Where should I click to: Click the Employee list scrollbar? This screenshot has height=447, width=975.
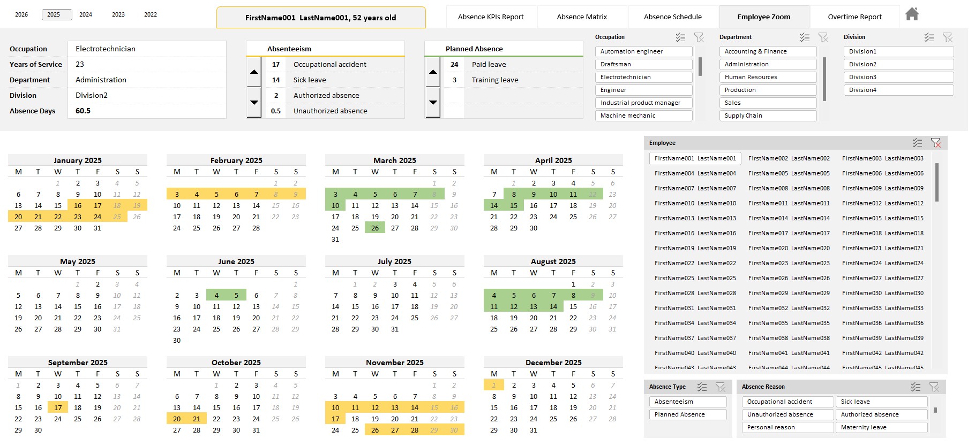[936, 183]
